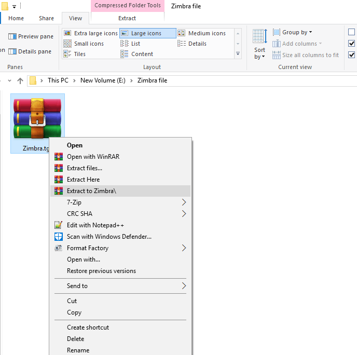Expand the 7-Zip submenu arrow
The image size is (357, 355).
[x=184, y=202]
